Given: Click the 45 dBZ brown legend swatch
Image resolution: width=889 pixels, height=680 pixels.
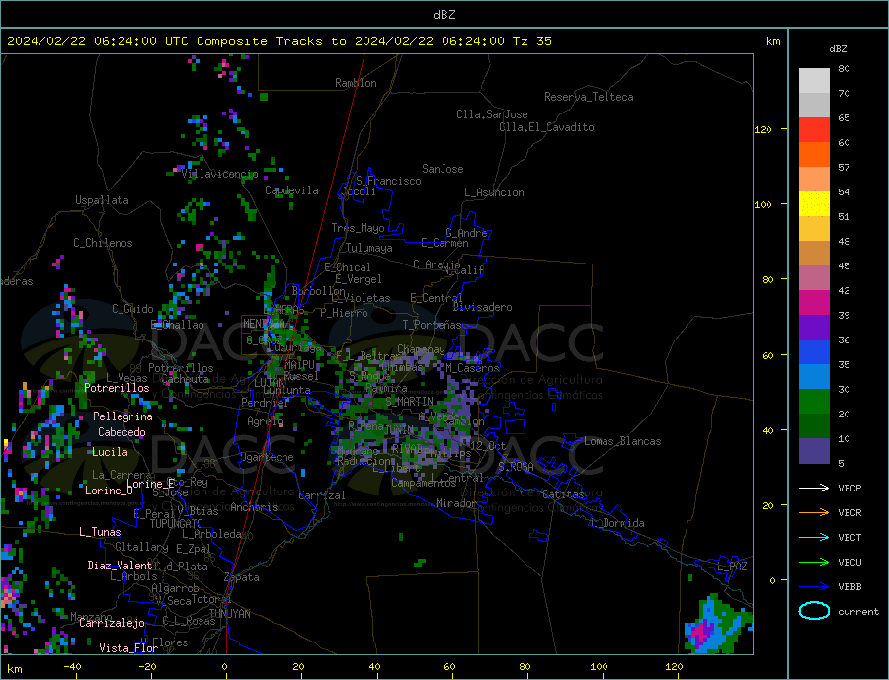Looking at the screenshot, I should [x=814, y=254].
